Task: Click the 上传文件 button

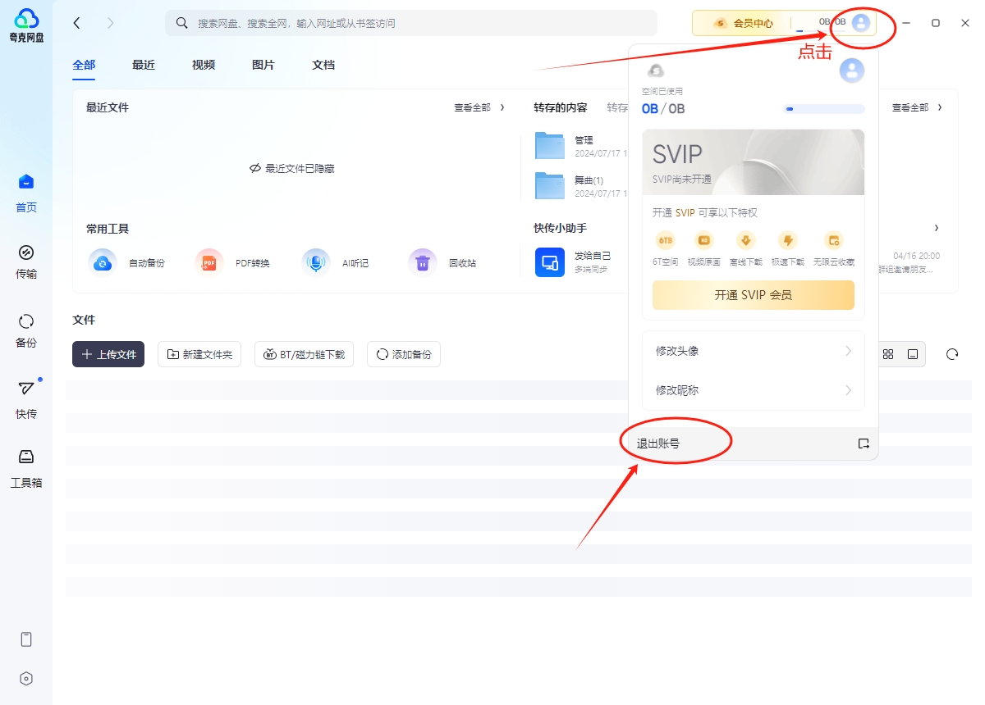Action: pyautogui.click(x=108, y=354)
